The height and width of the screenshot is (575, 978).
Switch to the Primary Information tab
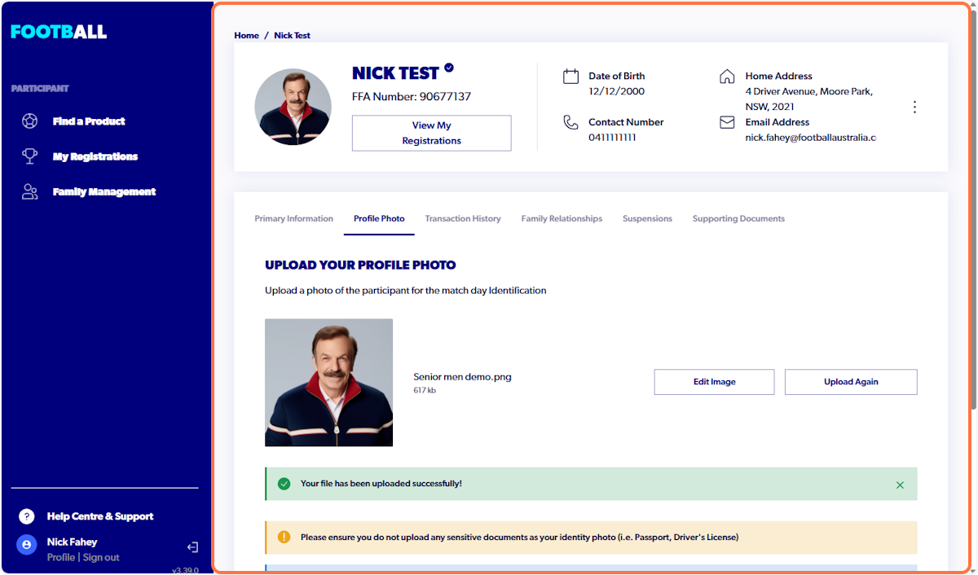point(293,218)
